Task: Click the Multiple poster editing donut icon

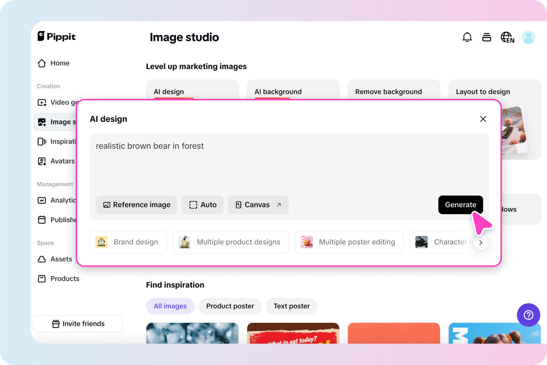Action: coord(307,242)
